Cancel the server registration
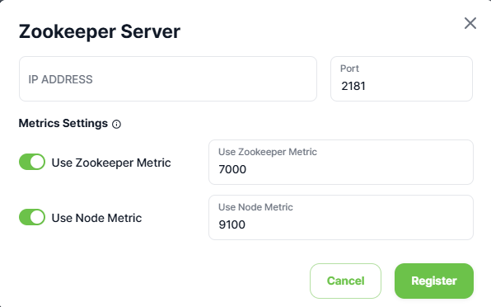Screen dimensions: 491x307 pos(345,281)
